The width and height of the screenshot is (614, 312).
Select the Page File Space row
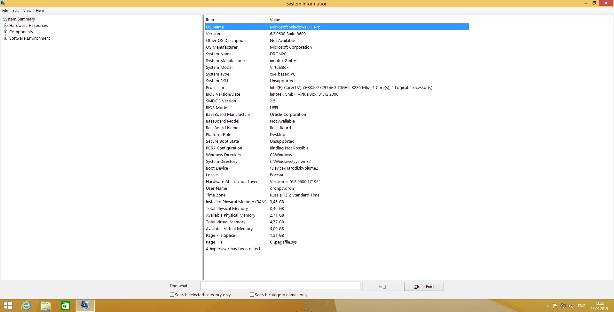click(337, 235)
